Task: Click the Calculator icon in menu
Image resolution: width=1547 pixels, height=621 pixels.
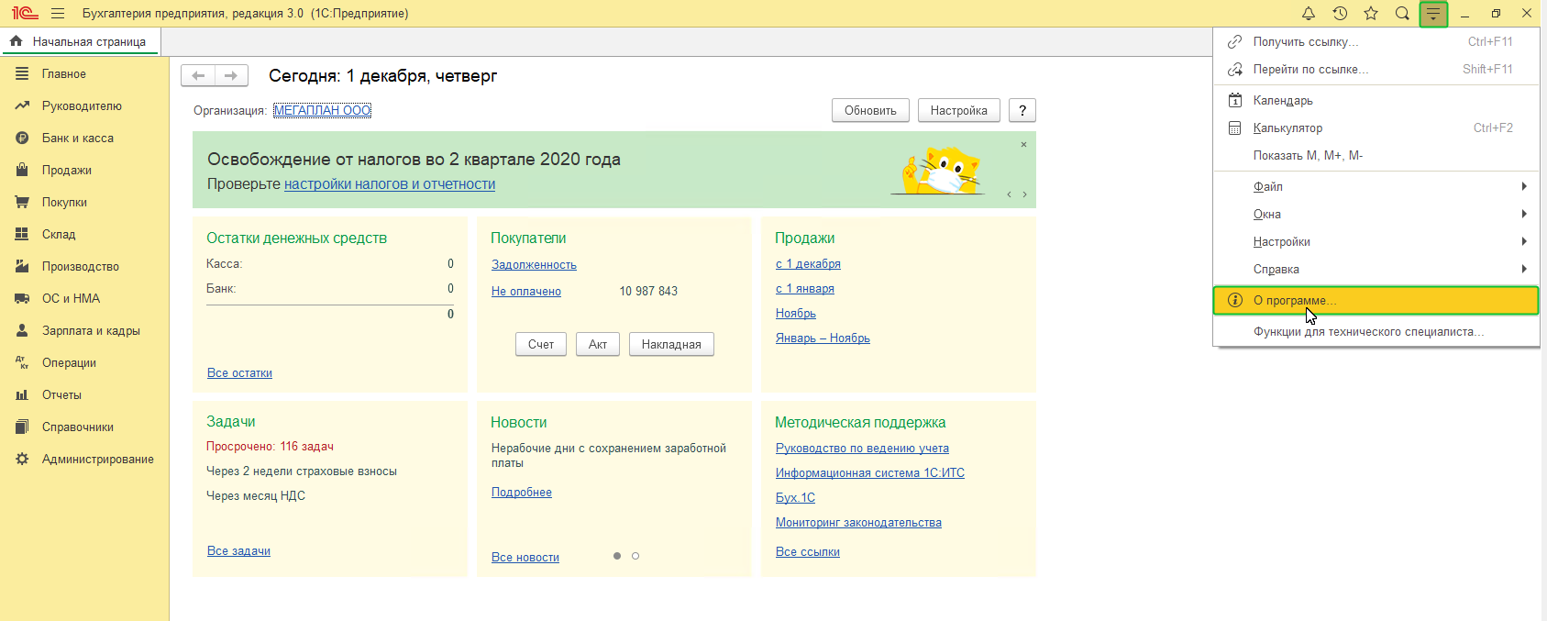Action: (x=1235, y=128)
